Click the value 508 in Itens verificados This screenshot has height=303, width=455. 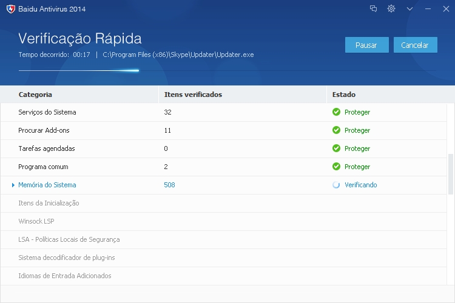(169, 185)
